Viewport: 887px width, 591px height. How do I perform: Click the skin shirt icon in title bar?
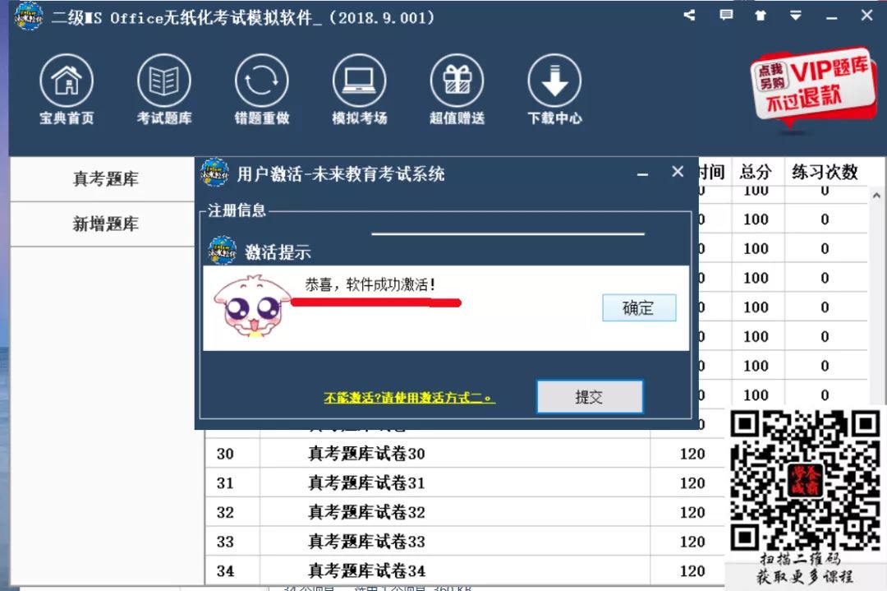pyautogui.click(x=761, y=16)
